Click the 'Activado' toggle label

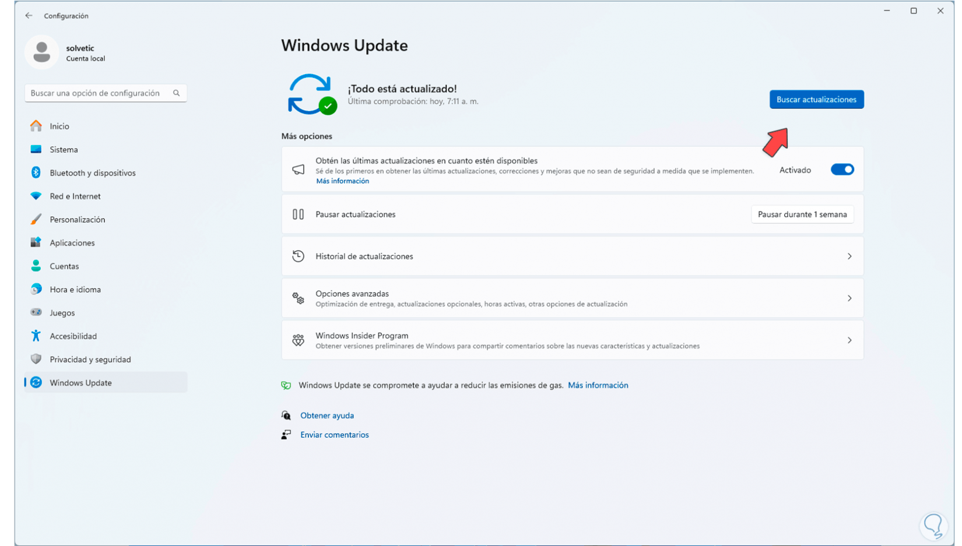(x=795, y=170)
